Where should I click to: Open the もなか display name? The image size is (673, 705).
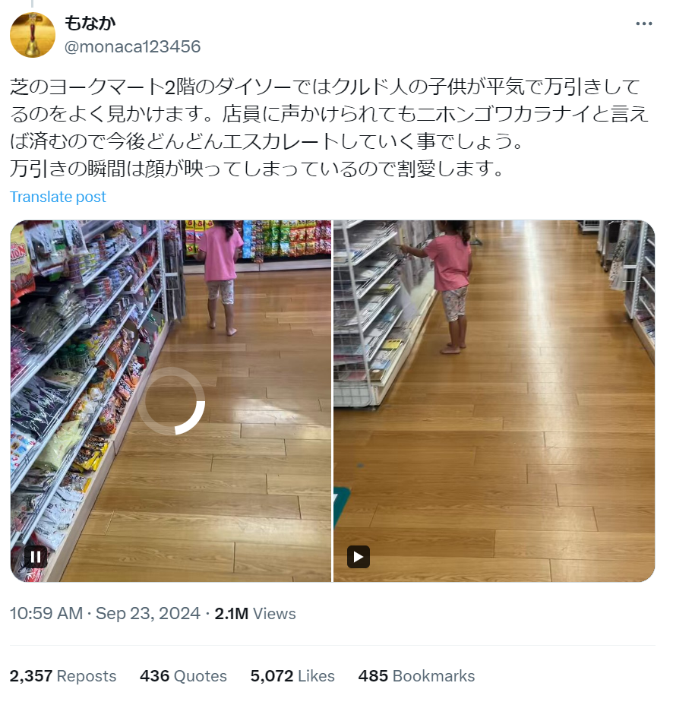[x=90, y=23]
